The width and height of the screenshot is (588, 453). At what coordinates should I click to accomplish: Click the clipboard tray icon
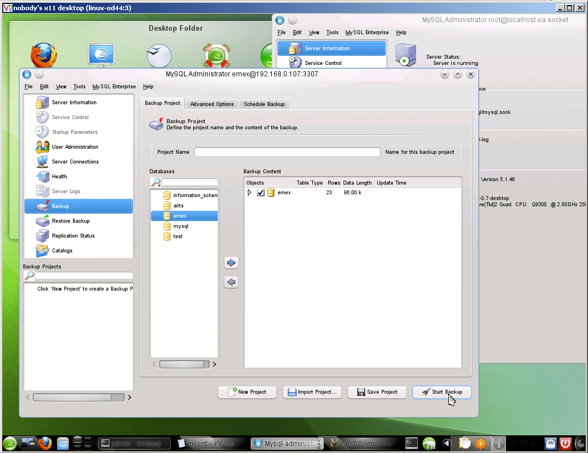click(x=464, y=443)
